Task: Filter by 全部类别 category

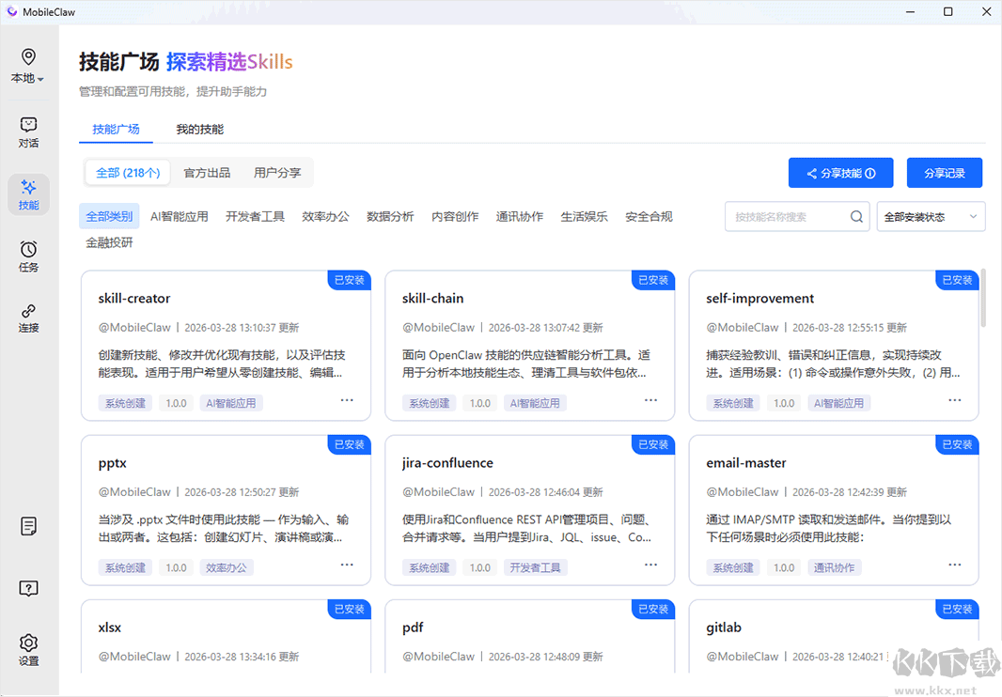Action: pyautogui.click(x=109, y=217)
